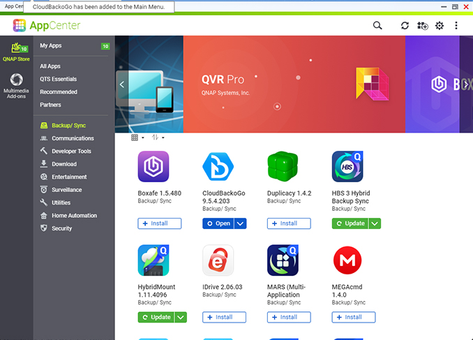This screenshot has height=340, width=473.
Task: Open App Center settings gear
Action: point(440,26)
